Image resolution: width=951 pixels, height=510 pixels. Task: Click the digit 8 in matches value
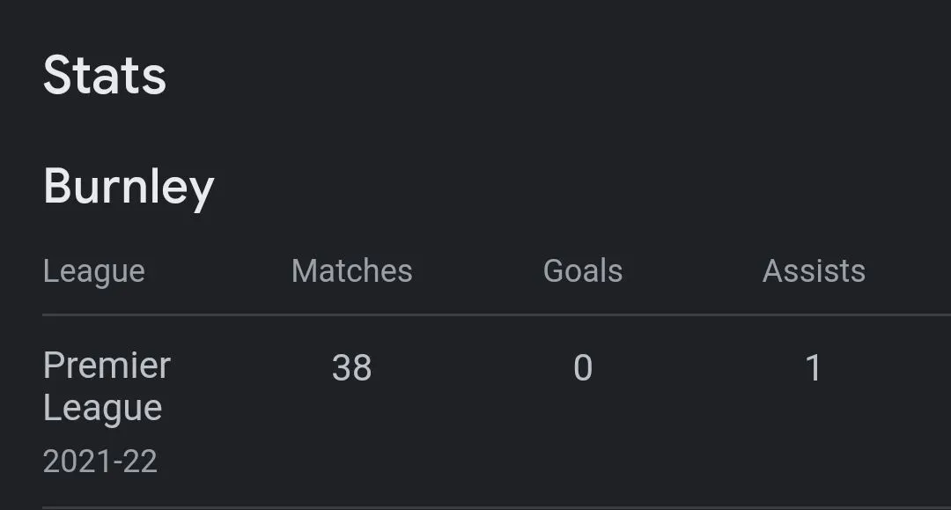click(362, 367)
